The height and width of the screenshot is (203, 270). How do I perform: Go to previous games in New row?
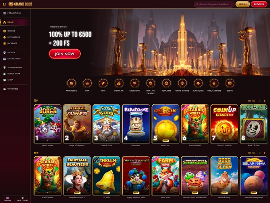(260, 153)
